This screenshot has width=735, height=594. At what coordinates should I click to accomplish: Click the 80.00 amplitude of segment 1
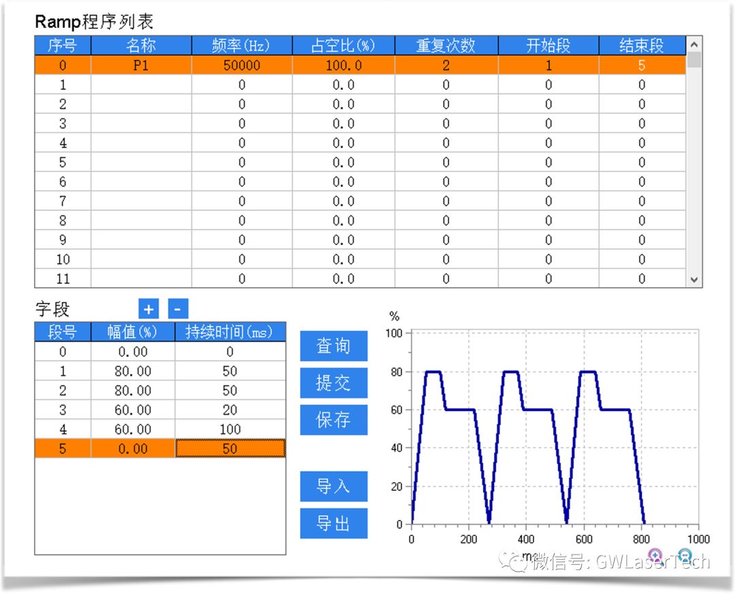point(133,372)
